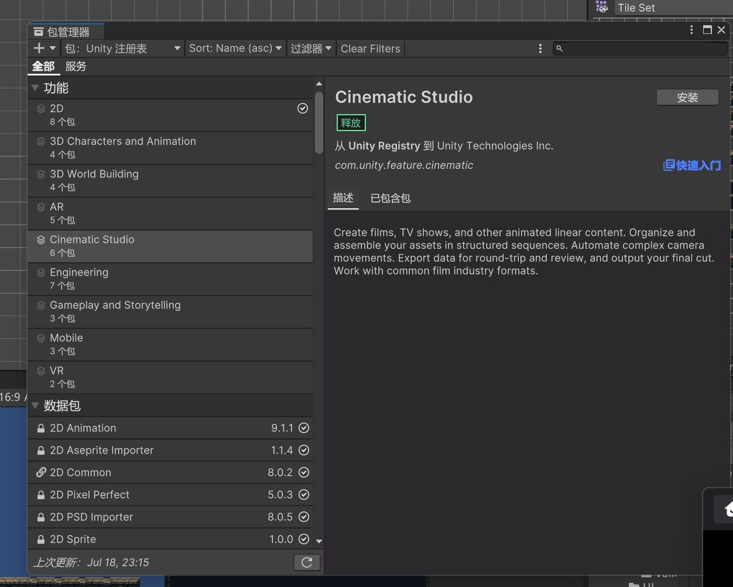Click the layers icon beside AR
The image size is (733, 587).
(41, 207)
